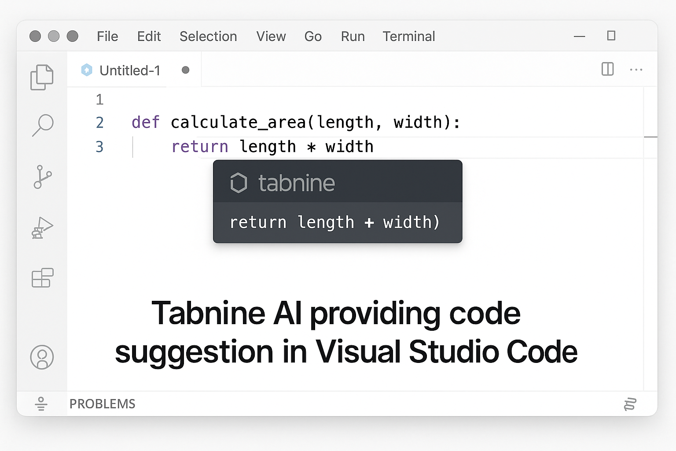The image size is (676, 451).
Task: Accept the Tabnine suggestion 'return length + width)'
Action: (334, 222)
